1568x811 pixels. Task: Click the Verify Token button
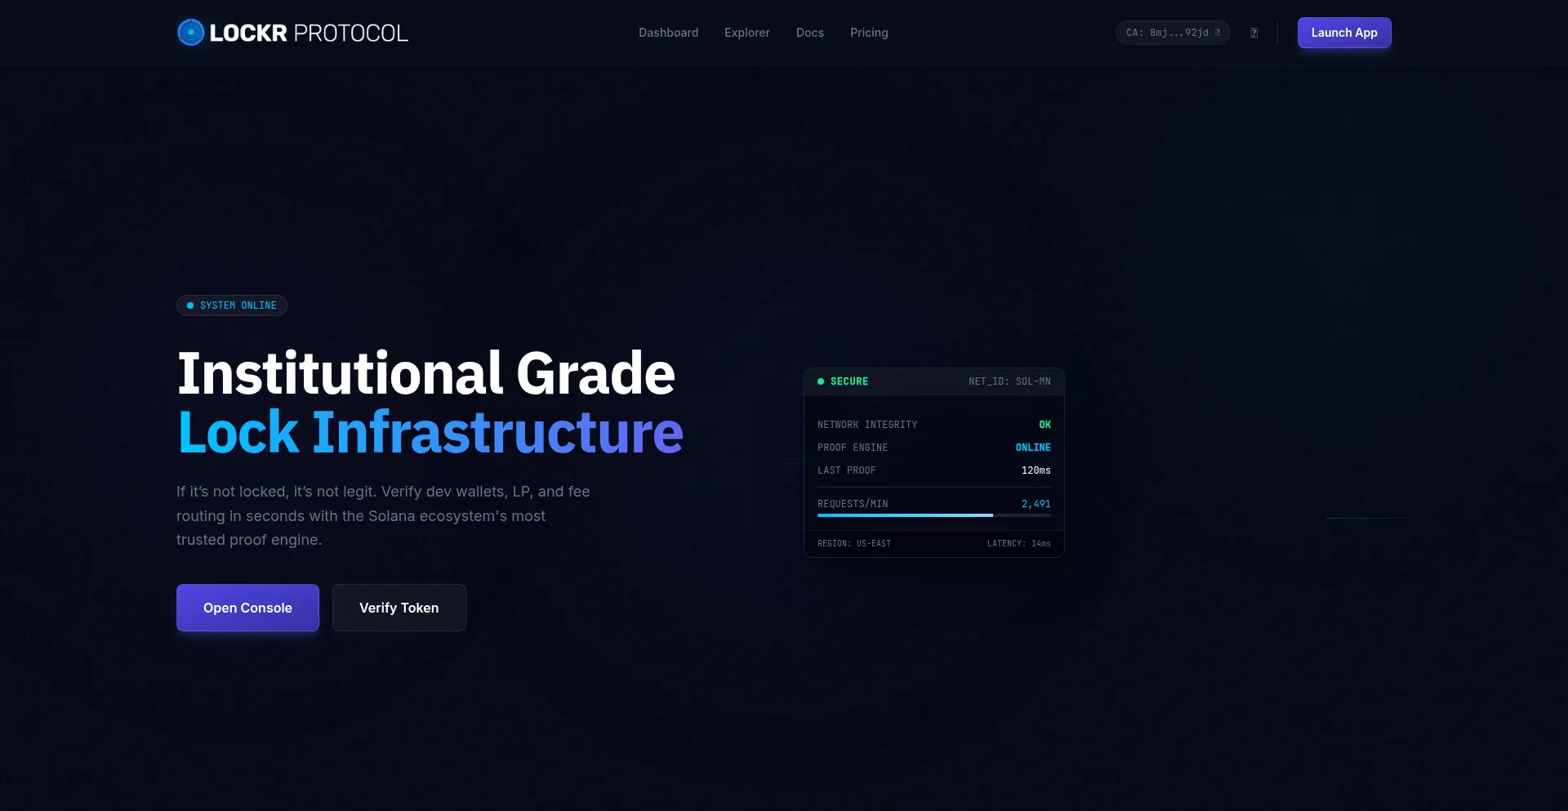click(399, 608)
